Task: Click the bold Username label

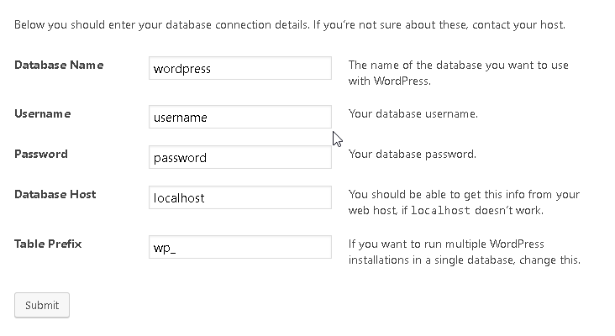Action: 42,113
